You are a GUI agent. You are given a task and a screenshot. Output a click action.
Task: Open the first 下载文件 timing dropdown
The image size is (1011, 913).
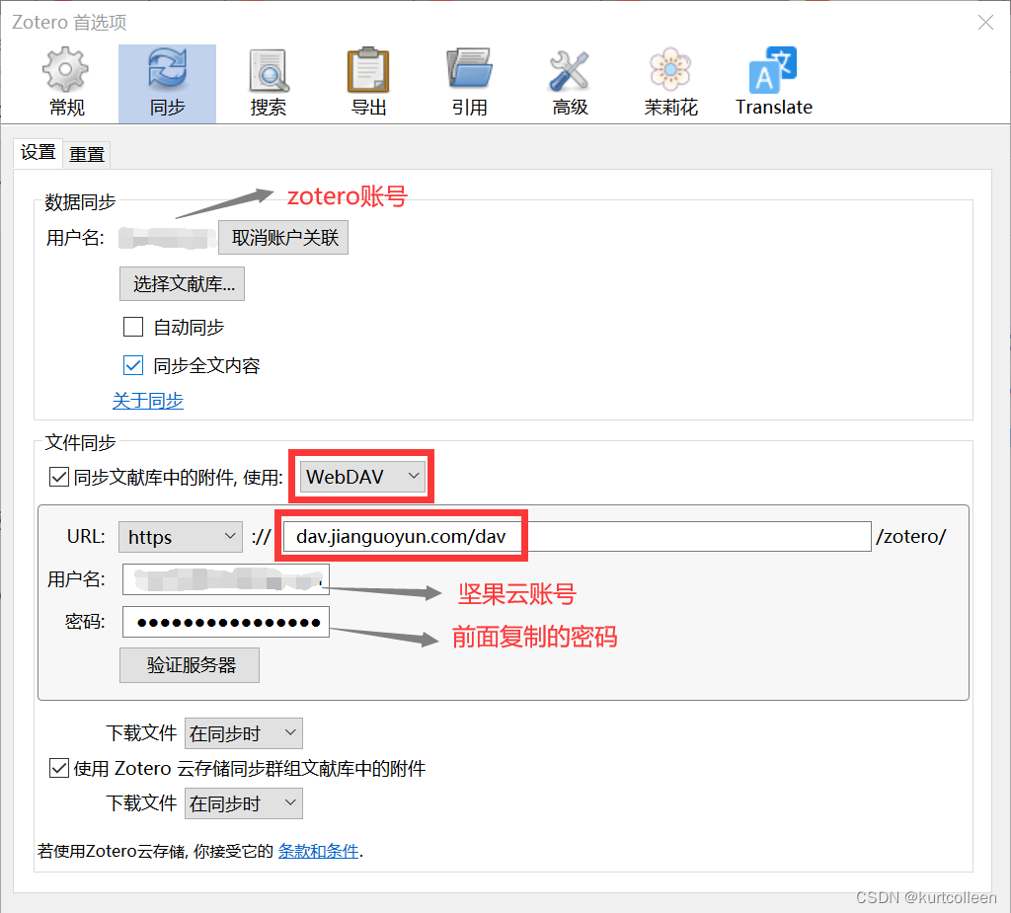(243, 733)
